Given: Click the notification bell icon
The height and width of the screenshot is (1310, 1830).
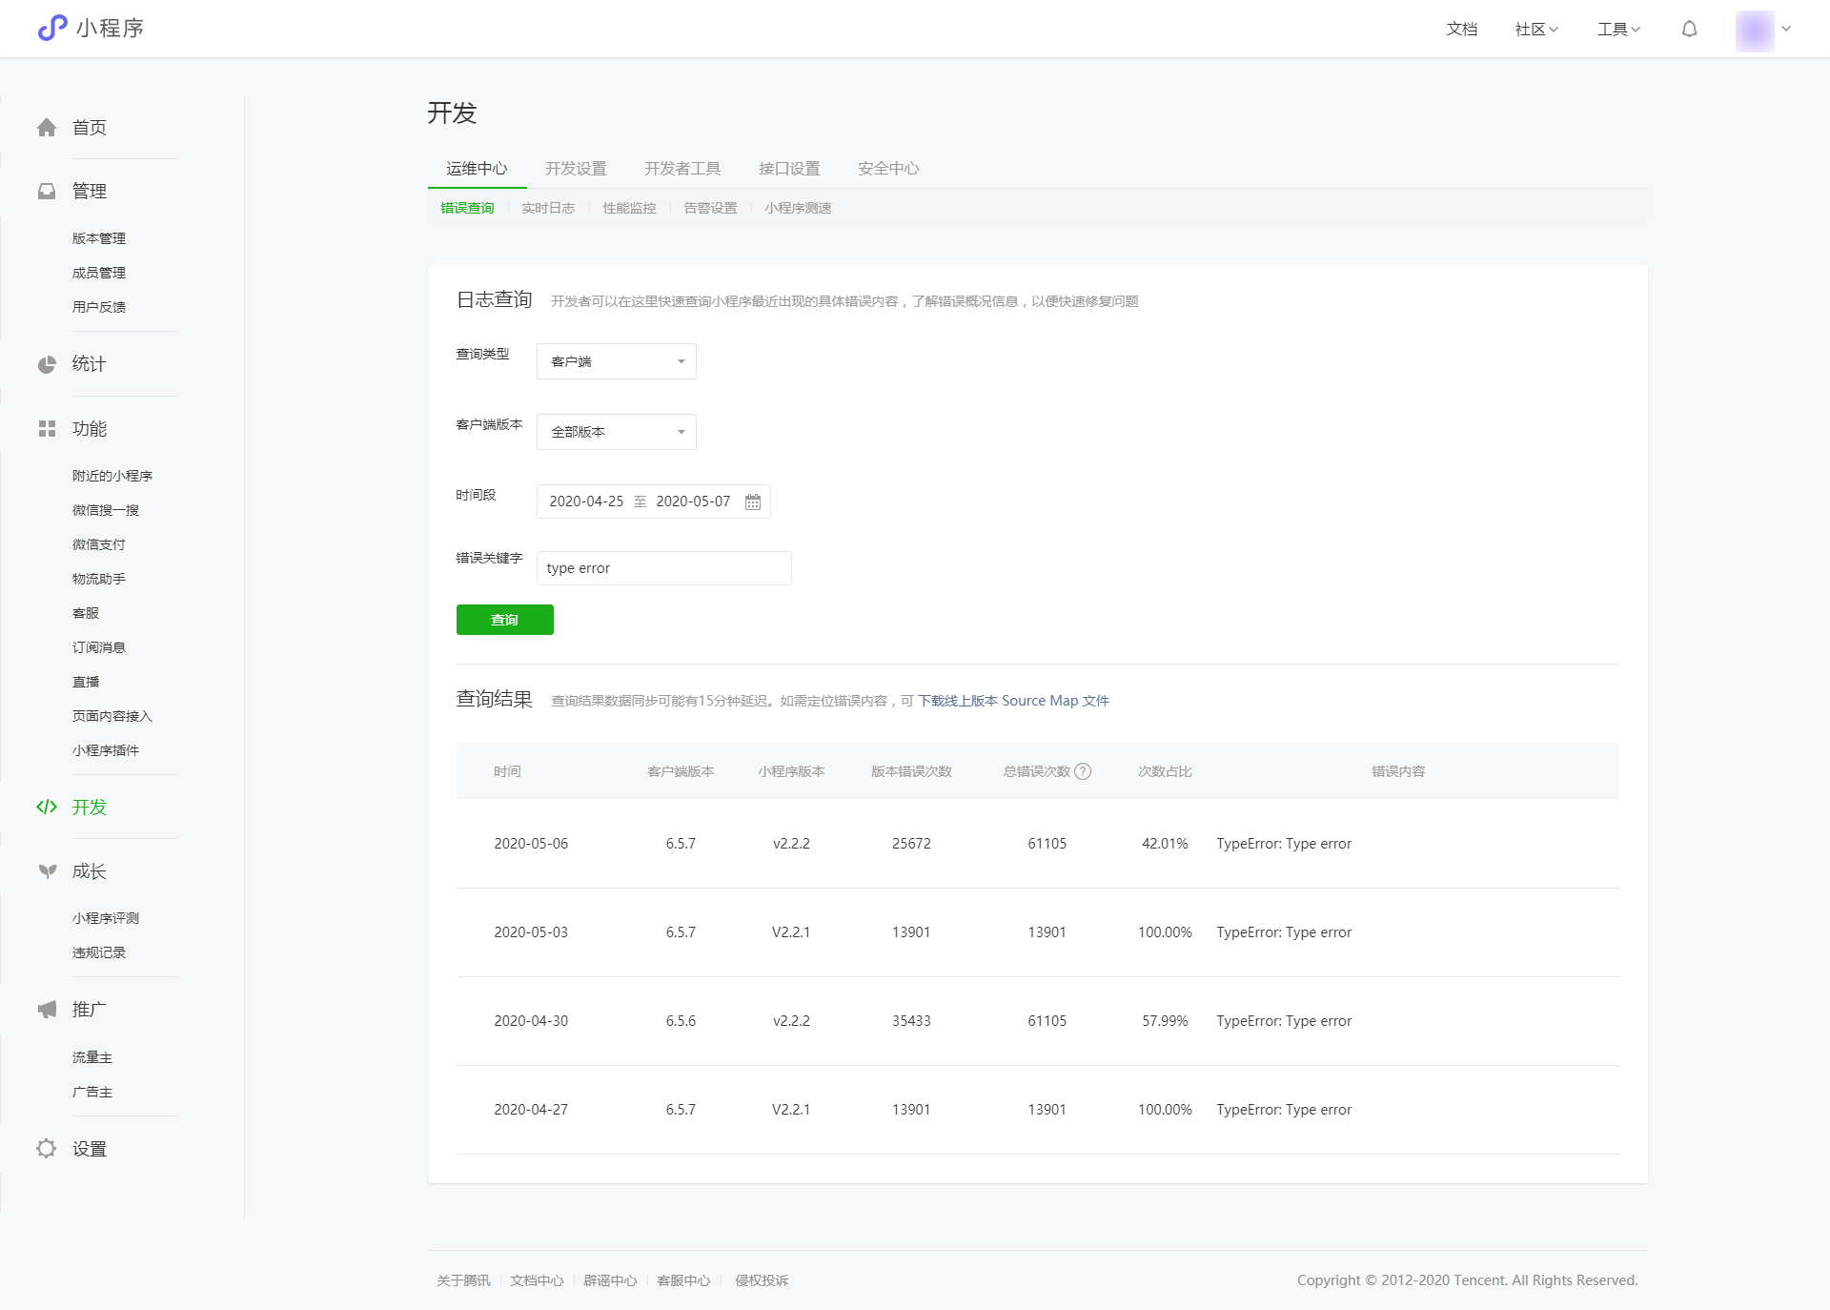Looking at the screenshot, I should tap(1689, 30).
